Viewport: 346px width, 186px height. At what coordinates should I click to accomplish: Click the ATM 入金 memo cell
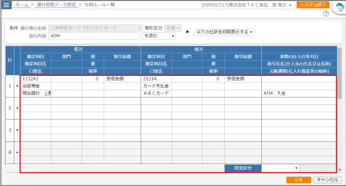tap(299, 93)
